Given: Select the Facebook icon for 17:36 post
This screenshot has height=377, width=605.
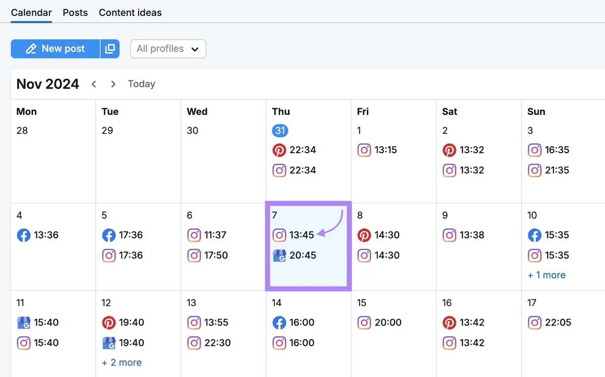Looking at the screenshot, I should click(108, 235).
